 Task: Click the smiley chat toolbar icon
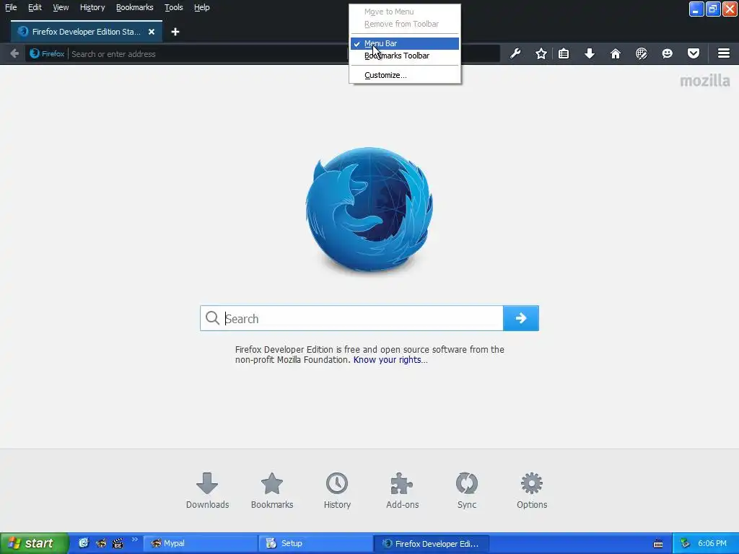tap(668, 53)
